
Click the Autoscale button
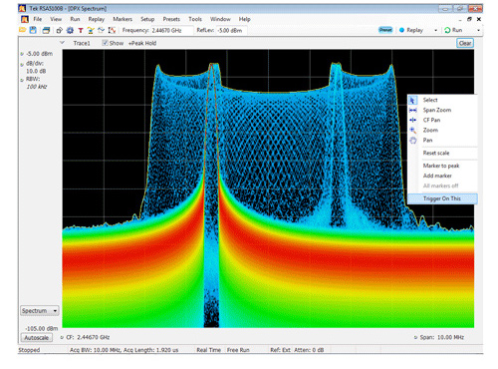tap(37, 338)
